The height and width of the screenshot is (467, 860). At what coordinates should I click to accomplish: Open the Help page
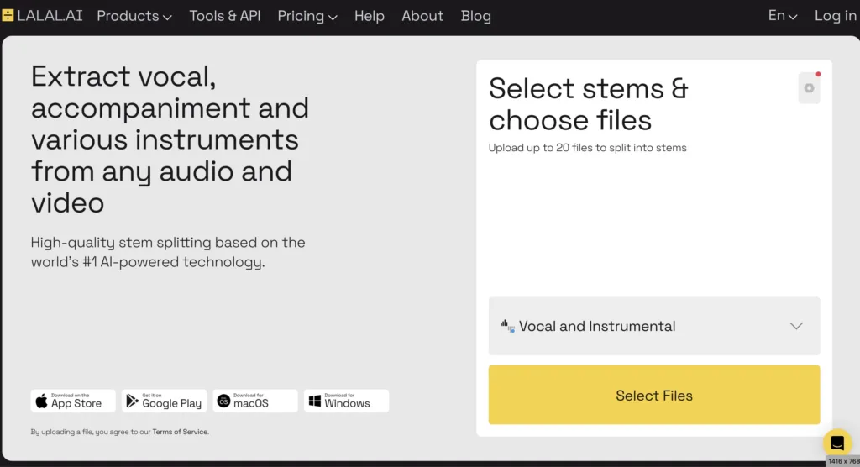click(x=370, y=16)
